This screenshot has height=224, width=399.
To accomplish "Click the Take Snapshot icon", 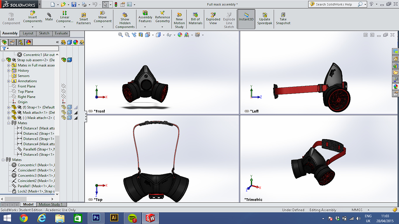I will point(283,18).
